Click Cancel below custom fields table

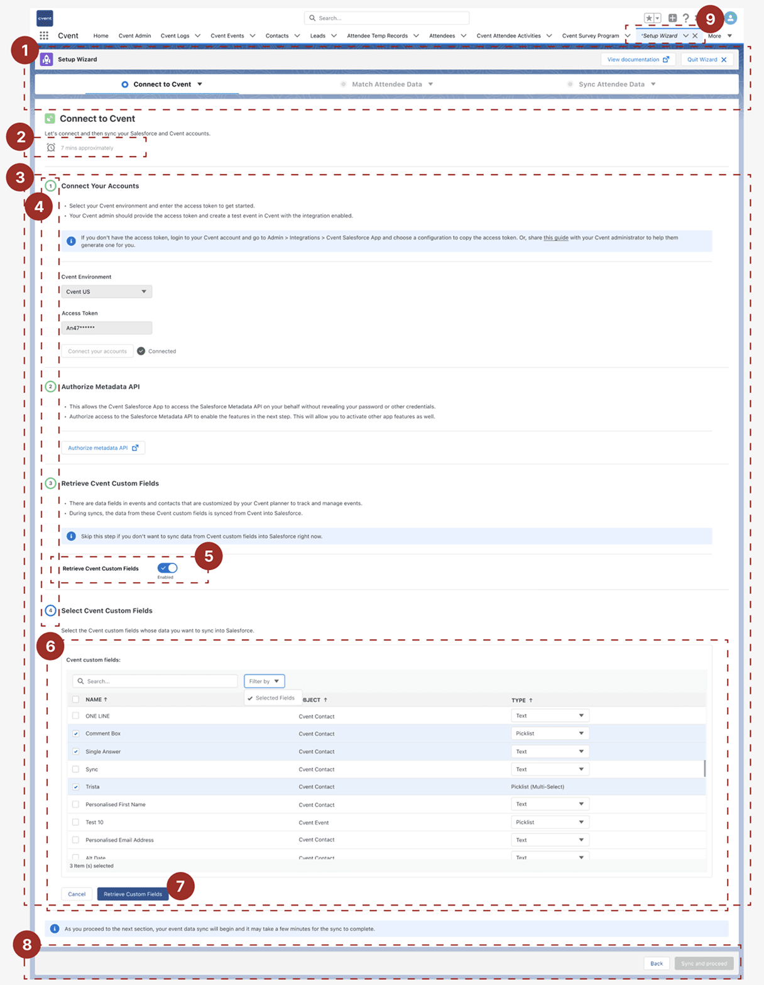tap(77, 894)
